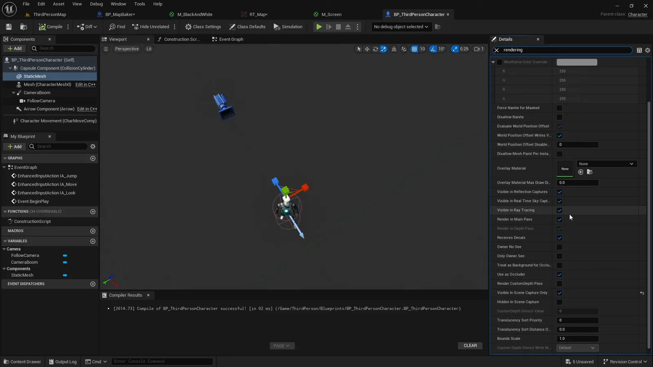Open the Diff dropdown menu

click(87, 27)
